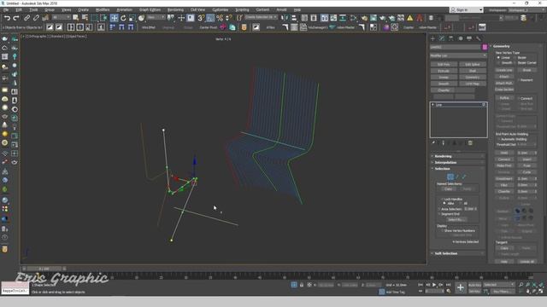
Task: Click large plus Set Keys button
Action: pos(461,287)
